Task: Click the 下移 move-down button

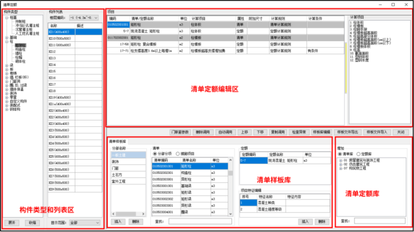Action: coord(261,132)
